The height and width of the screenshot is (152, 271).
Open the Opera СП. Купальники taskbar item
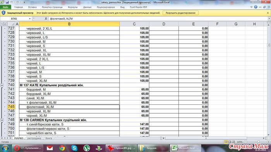click(x=27, y=148)
